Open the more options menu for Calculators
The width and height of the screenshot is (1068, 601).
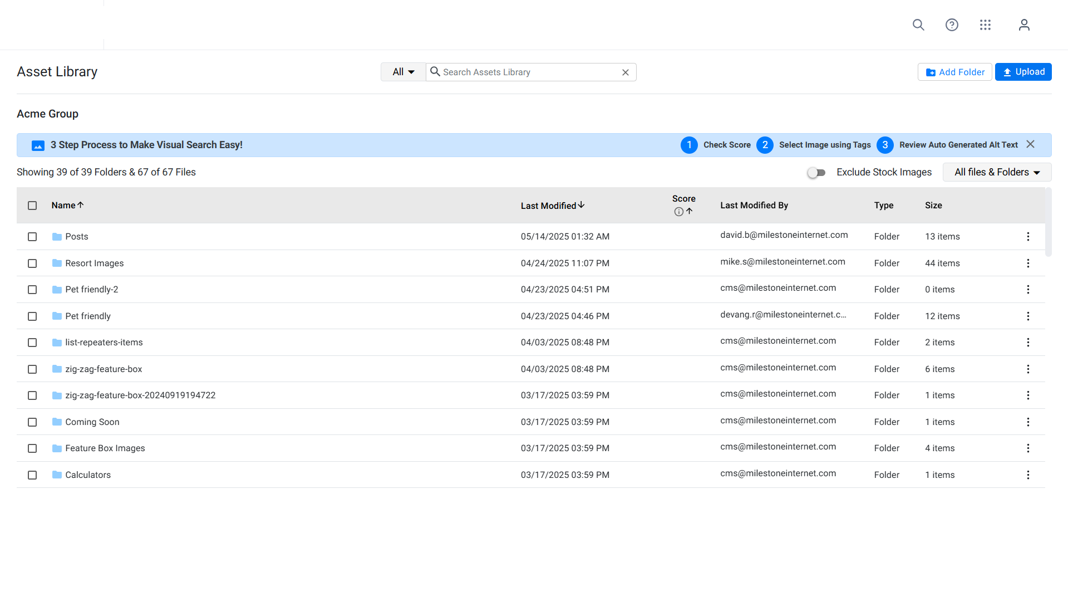(1028, 475)
